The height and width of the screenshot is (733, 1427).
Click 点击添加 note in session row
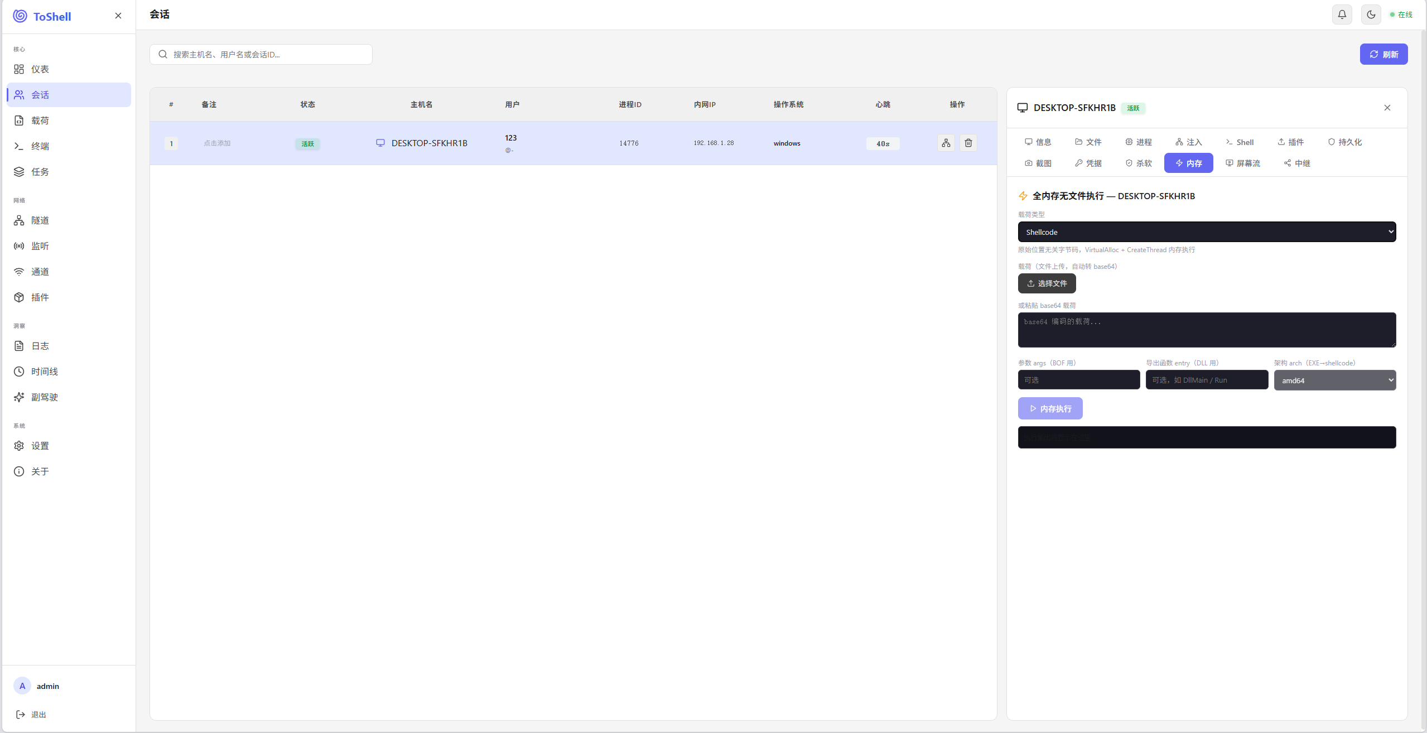click(x=217, y=143)
